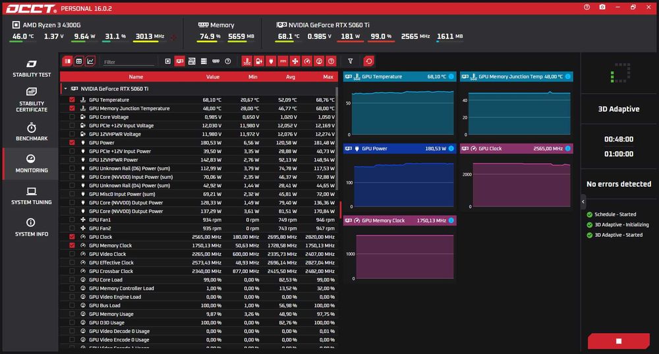This screenshot has height=354, width=659.
Task: Uncheck the GPU Clock checkbox
Action: coord(72,237)
